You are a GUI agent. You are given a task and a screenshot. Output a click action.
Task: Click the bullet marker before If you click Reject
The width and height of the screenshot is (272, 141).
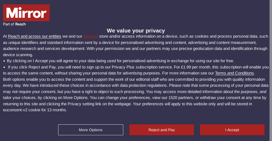click(4, 67)
